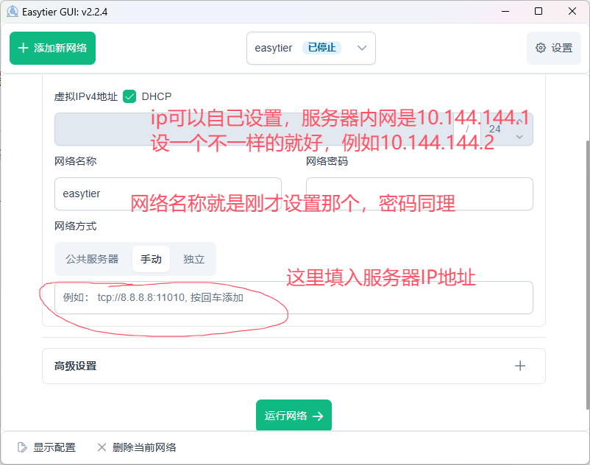This screenshot has height=465, width=590.
Task: Close the Easytier GUI window
Action: pyautogui.click(x=572, y=11)
